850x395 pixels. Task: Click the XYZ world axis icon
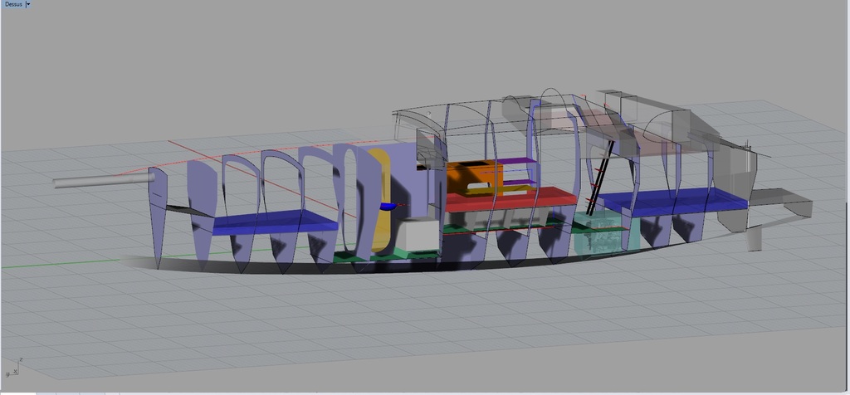click(13, 367)
